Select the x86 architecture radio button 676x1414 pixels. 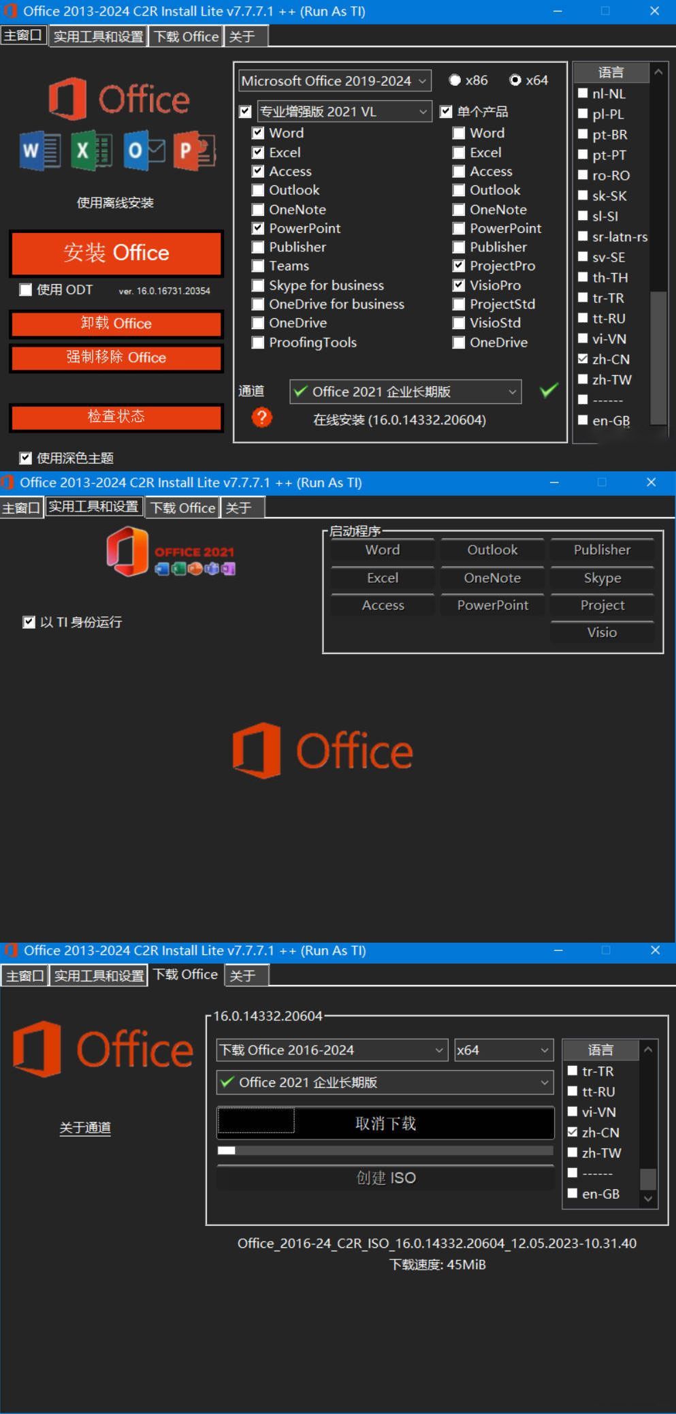coord(455,80)
